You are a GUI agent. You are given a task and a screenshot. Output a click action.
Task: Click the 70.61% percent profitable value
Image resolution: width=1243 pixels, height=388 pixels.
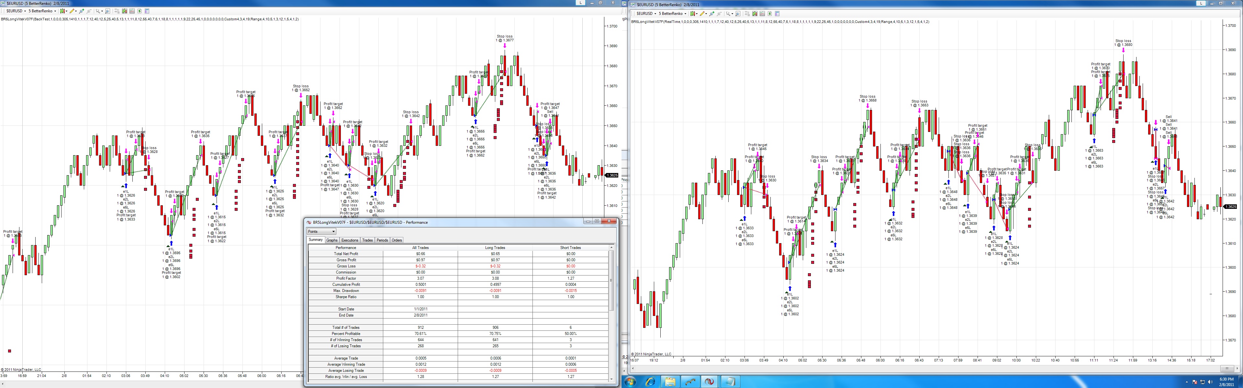[x=420, y=334]
